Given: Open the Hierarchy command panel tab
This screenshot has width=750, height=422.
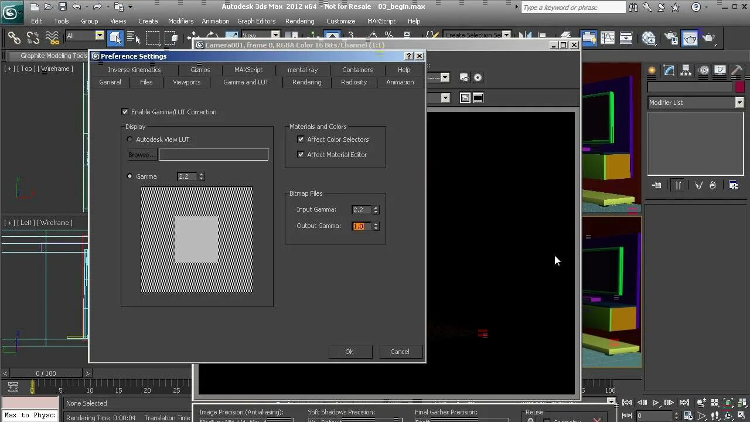Looking at the screenshot, I should click(x=687, y=70).
